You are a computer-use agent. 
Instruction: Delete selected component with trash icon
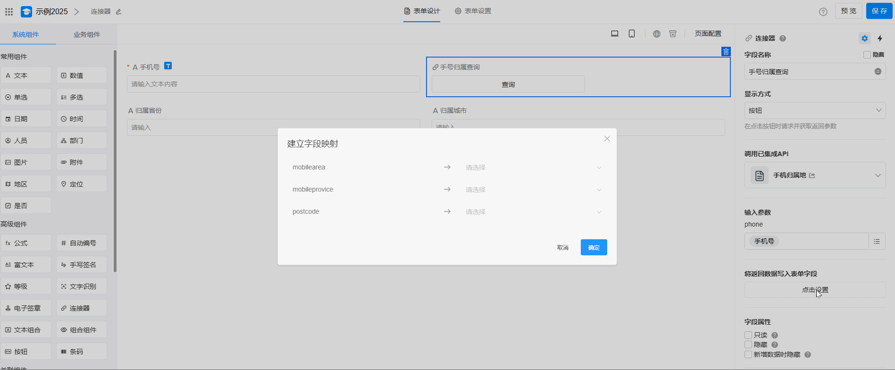(726, 51)
